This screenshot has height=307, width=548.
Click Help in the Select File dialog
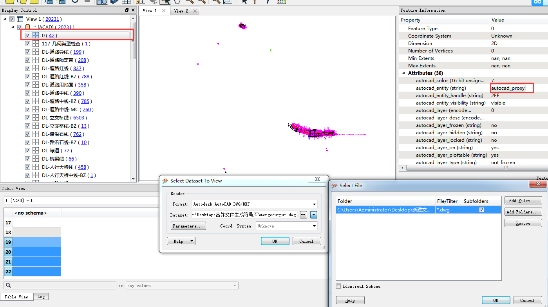tap(350, 300)
